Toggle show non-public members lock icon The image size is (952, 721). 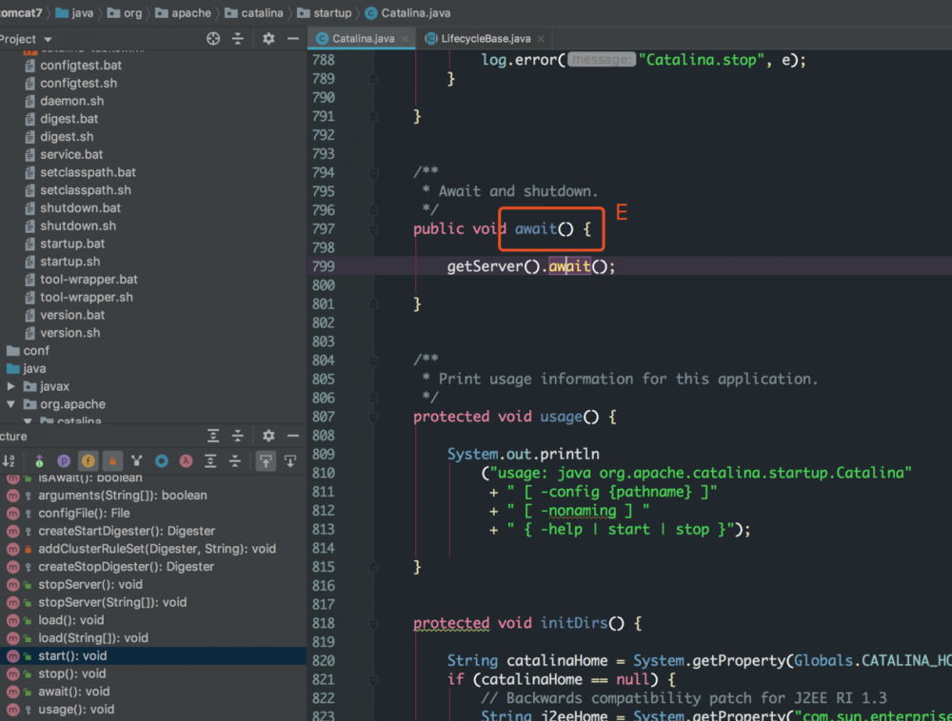tap(112, 461)
